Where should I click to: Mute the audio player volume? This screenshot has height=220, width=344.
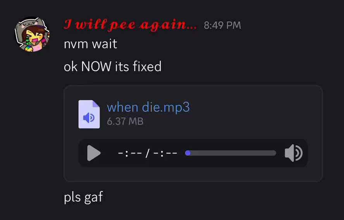294,153
